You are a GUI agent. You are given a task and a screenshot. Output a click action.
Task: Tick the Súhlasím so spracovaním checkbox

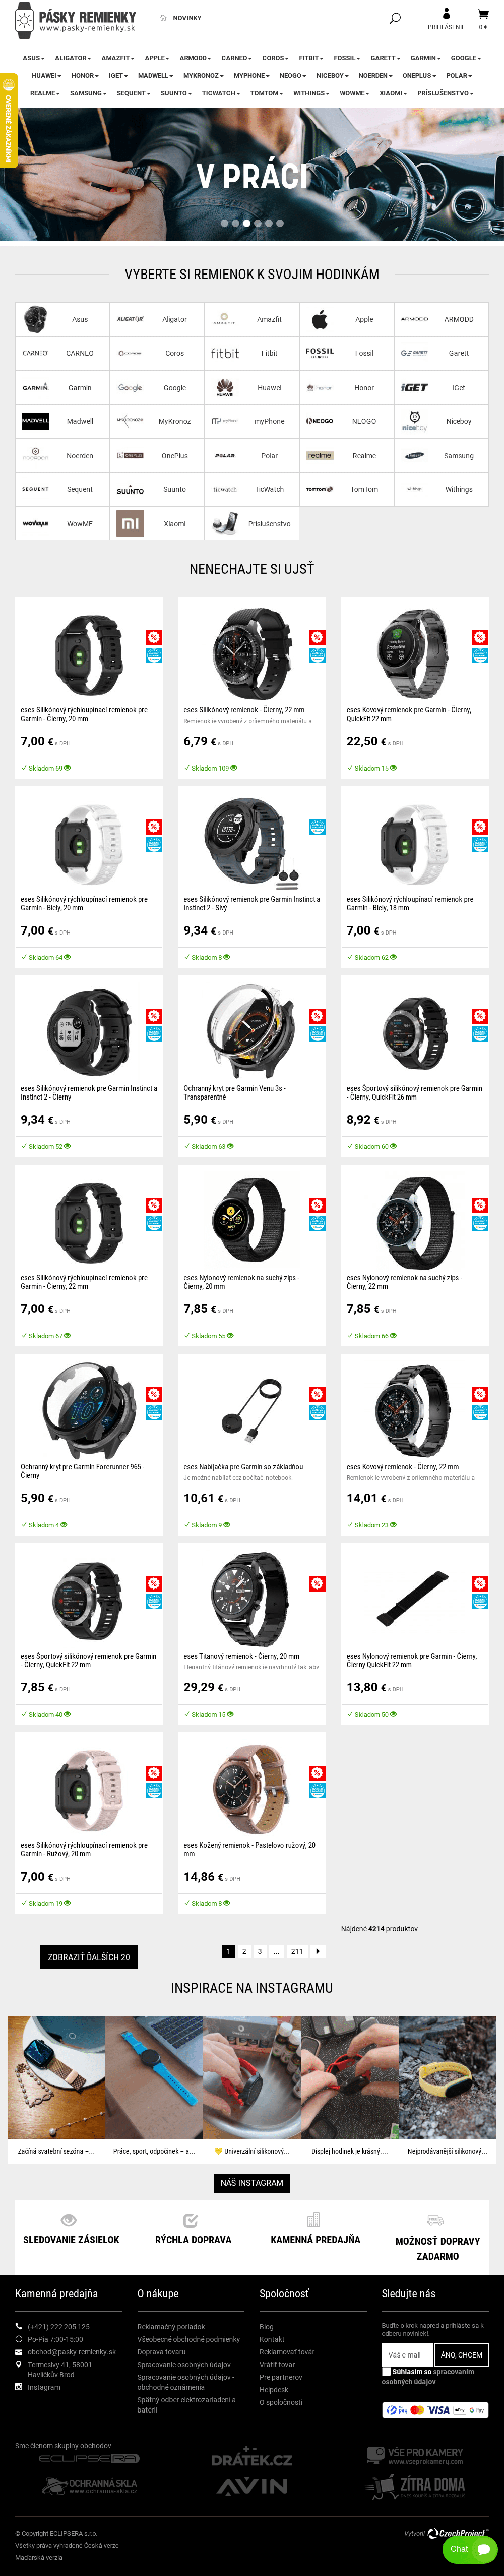coord(386,2370)
